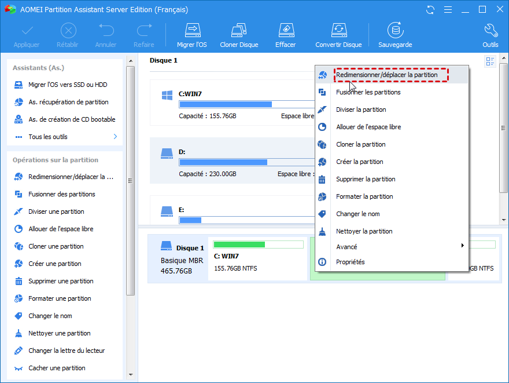This screenshot has height=383, width=509.
Task: Select C: WIN7 block in disk map
Action: 258,259
